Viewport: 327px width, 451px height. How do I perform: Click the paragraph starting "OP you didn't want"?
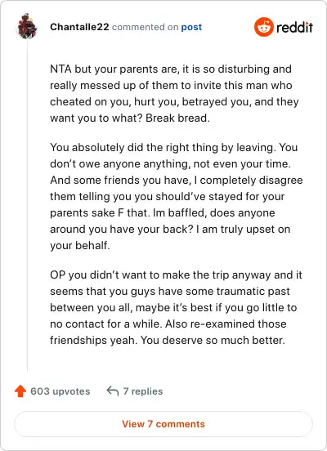pyautogui.click(x=176, y=307)
